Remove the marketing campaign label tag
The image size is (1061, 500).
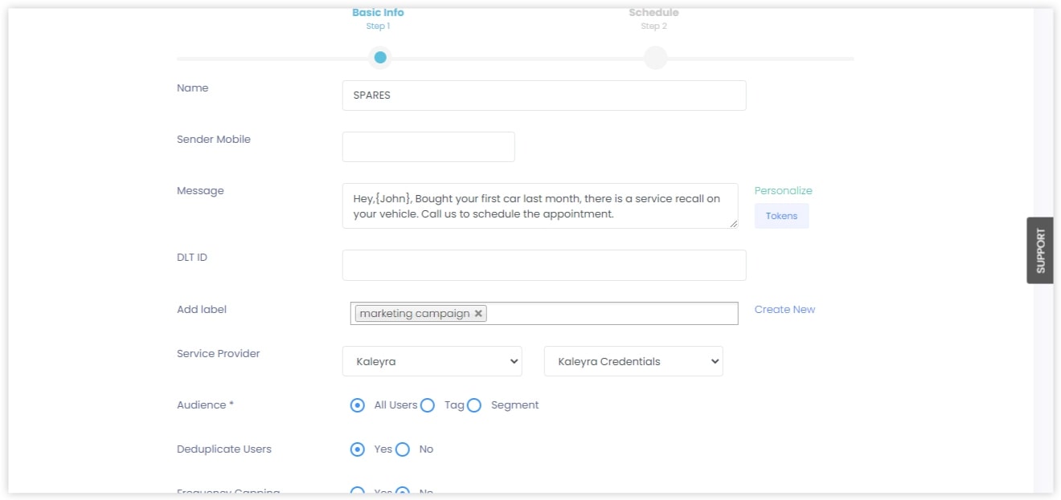click(478, 314)
